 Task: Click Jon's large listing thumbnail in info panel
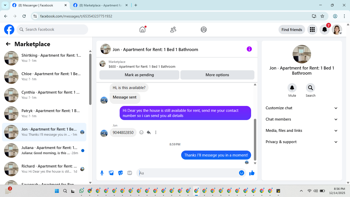[x=302, y=54]
